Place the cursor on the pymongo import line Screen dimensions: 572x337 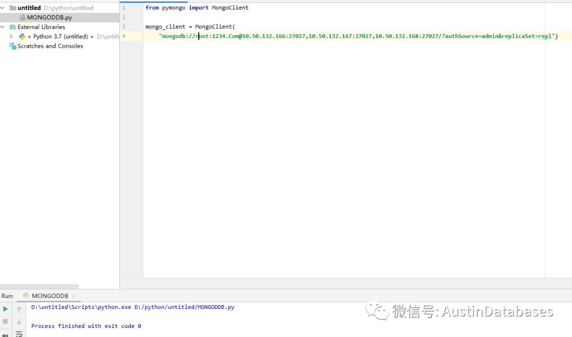tap(197, 7)
